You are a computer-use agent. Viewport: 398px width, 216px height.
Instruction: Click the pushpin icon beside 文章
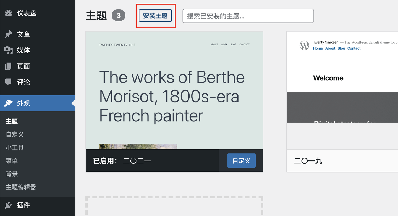[9, 34]
